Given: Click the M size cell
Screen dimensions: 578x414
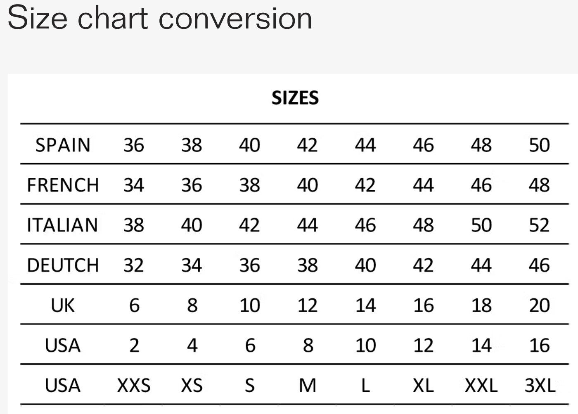Looking at the screenshot, I should [308, 386].
